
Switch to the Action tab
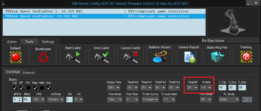coord(12,42)
